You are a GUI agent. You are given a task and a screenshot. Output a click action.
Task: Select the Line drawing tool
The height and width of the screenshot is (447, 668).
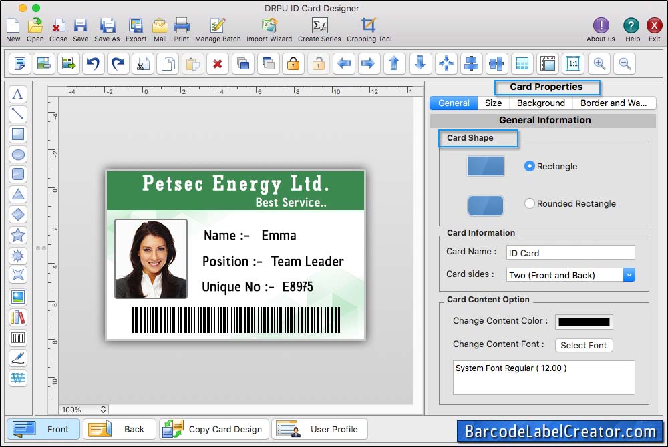pos(18,114)
